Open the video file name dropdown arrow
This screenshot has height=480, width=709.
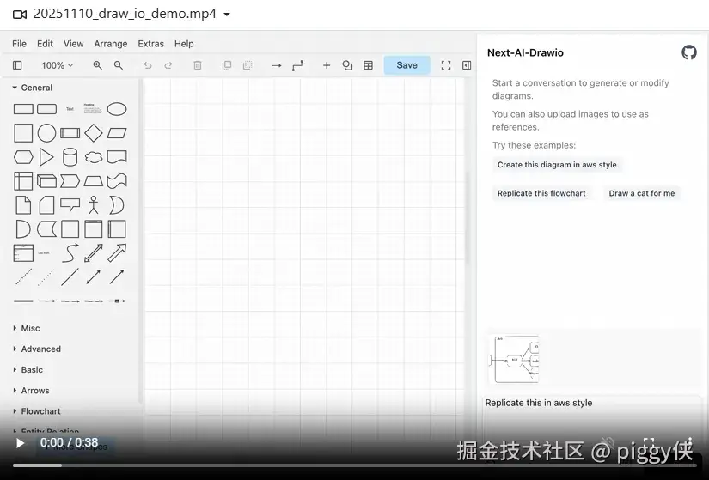point(227,15)
